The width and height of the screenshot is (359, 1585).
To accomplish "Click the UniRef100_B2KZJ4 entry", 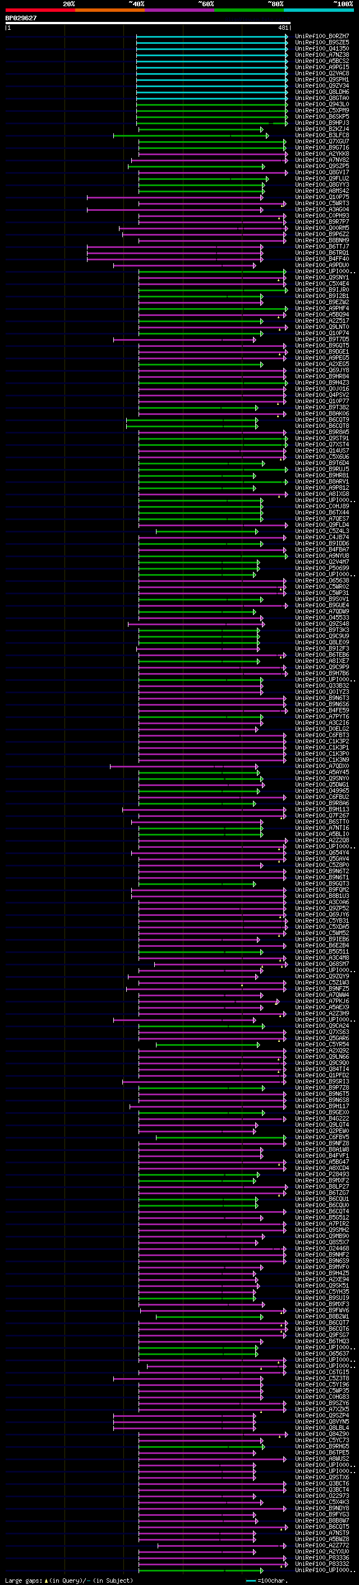I will click(x=322, y=129).
